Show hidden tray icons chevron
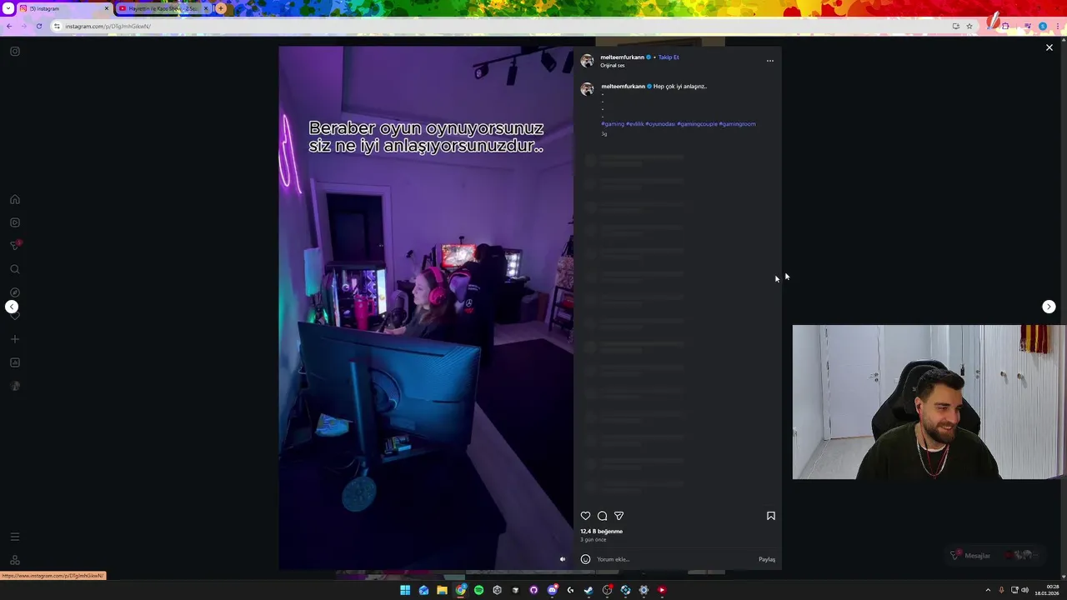The image size is (1067, 600). pyautogui.click(x=988, y=590)
